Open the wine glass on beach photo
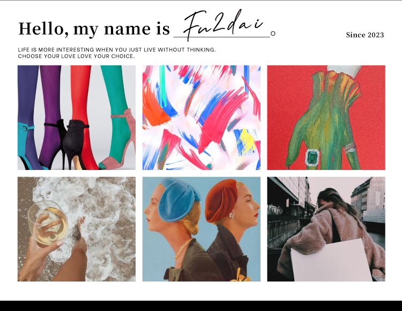The image size is (402, 311). 77,229
